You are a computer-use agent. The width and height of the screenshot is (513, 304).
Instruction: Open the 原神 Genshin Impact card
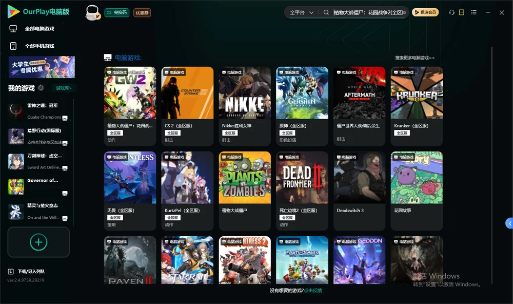[x=302, y=106]
